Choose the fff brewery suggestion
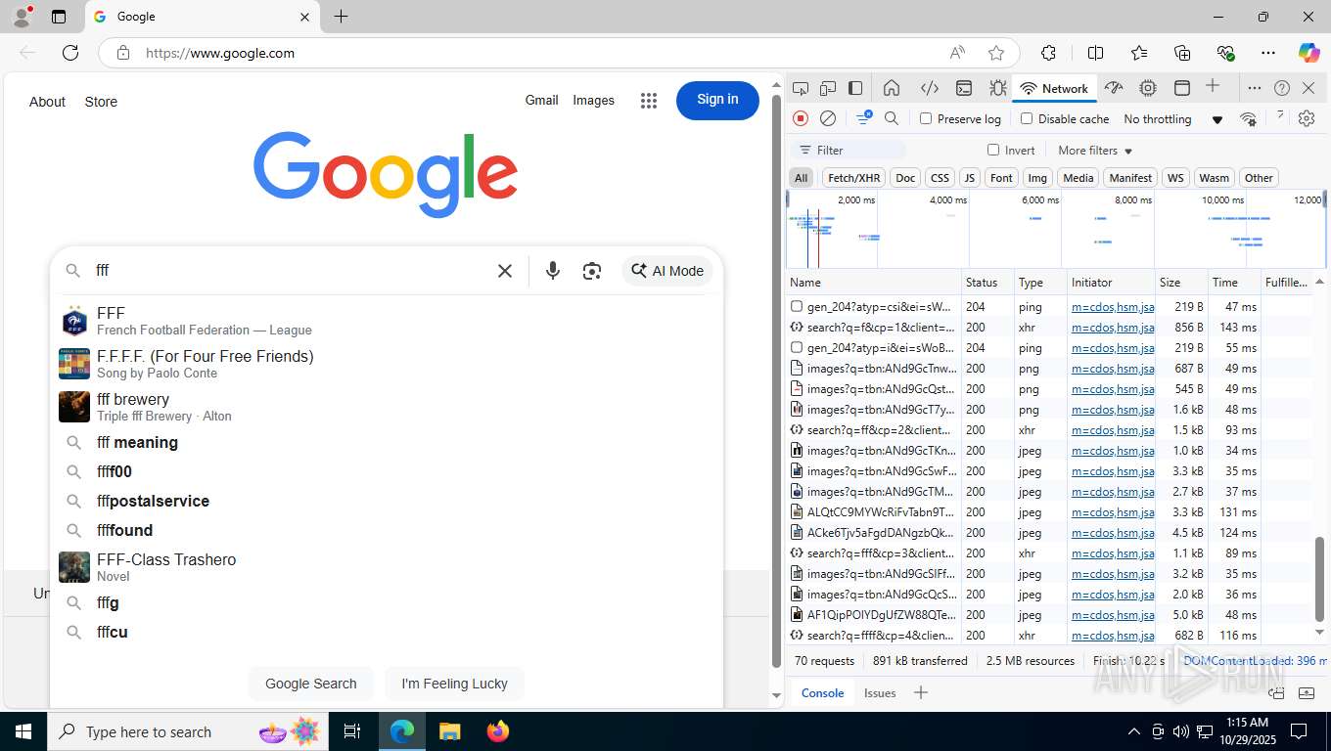Viewport: 1331px width, 751px height. pyautogui.click(x=387, y=407)
